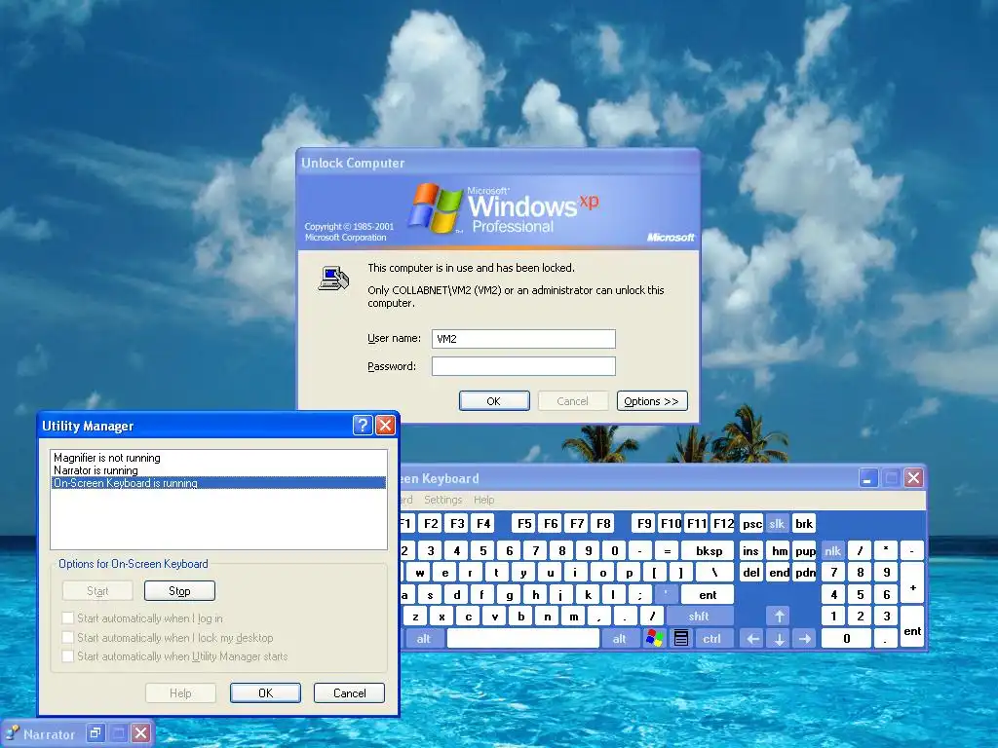Click the hm home key
998x748 pixels.
coord(779,551)
